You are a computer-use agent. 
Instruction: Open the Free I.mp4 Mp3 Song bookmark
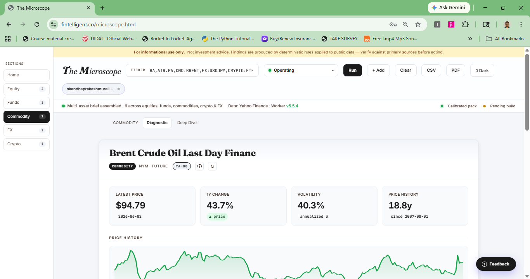[x=391, y=39]
